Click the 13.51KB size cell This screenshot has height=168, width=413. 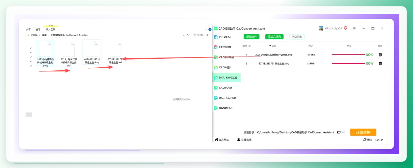[x=310, y=55]
